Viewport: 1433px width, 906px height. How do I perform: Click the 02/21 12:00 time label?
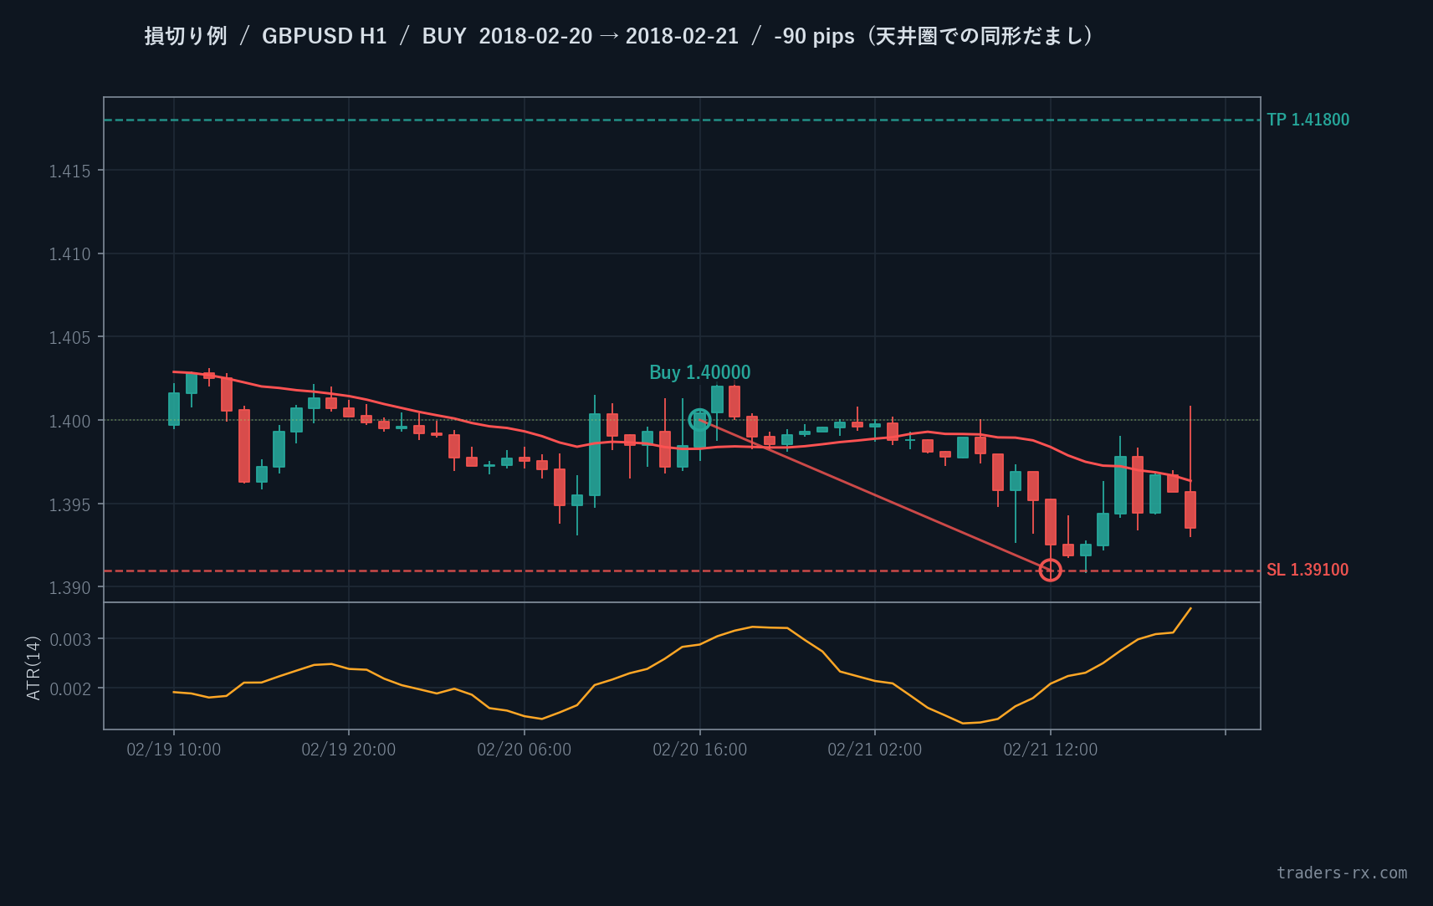coord(1051,750)
